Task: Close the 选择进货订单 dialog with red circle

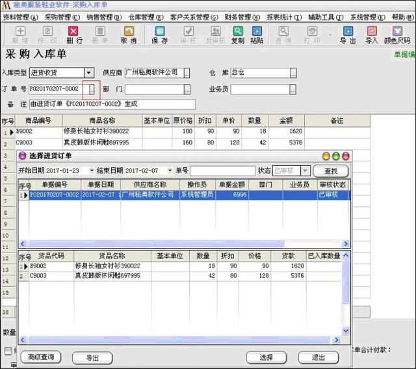Action: 346,156
